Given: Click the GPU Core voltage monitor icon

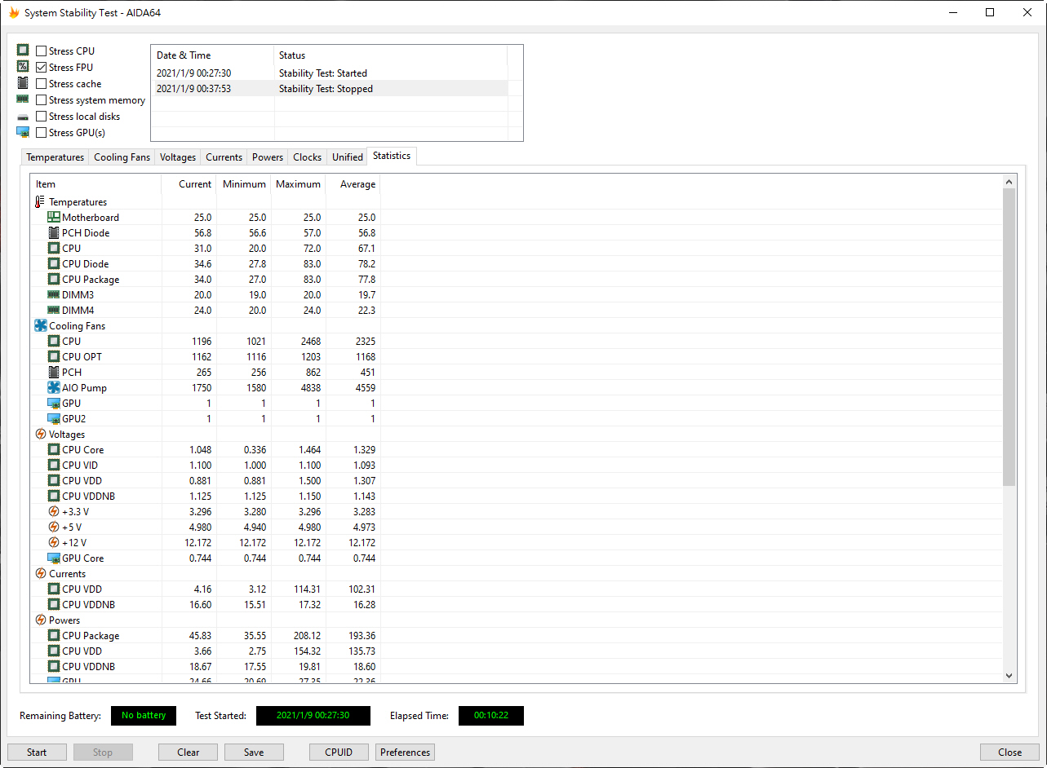Looking at the screenshot, I should tap(54, 558).
